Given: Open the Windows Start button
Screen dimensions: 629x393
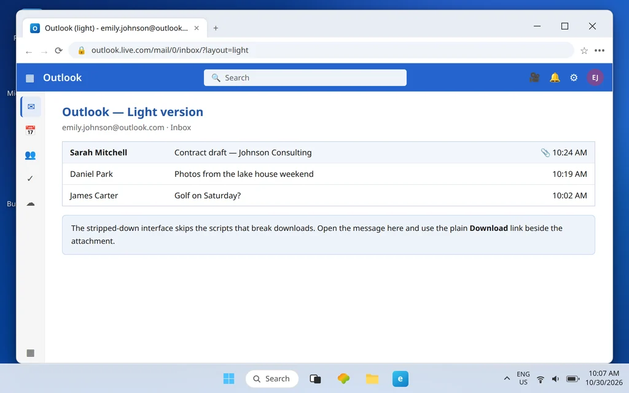Looking at the screenshot, I should click(229, 378).
